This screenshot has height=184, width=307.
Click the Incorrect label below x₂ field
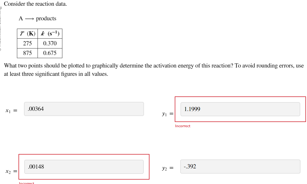(x=27, y=183)
